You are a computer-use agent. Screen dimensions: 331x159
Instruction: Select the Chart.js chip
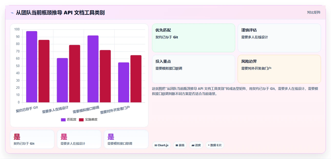pyautogui.click(x=162, y=145)
